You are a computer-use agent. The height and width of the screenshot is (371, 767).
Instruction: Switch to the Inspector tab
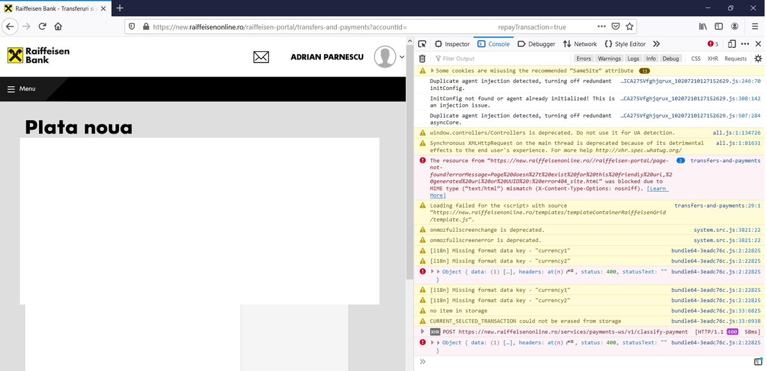(x=452, y=44)
